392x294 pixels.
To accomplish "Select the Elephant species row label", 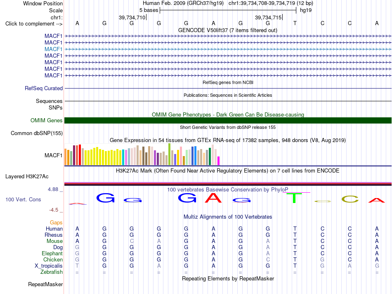I will point(52,254).
